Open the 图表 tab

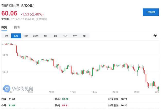[x=17, y=27]
